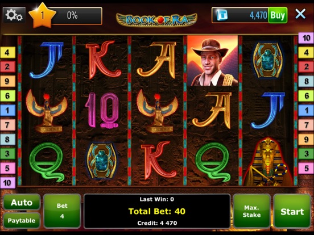Click the blue Twist currency icon
The height and width of the screenshot is (235, 314).
[x=222, y=15]
